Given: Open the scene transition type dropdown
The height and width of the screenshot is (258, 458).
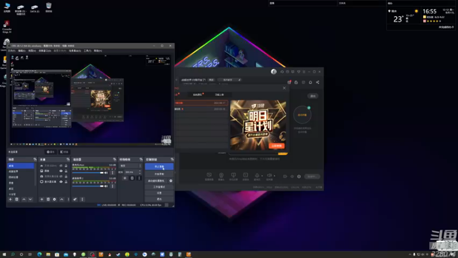Looking at the screenshot, I should (131, 166).
